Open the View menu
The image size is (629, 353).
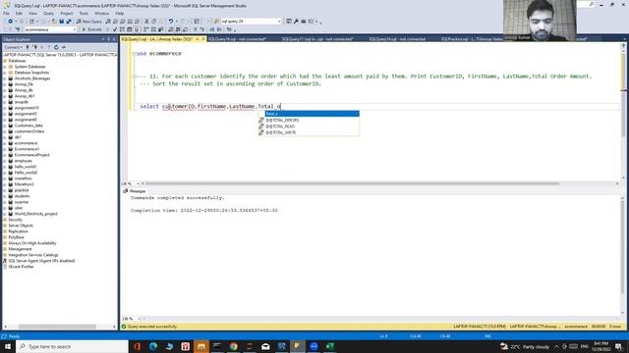pyautogui.click(x=32, y=13)
